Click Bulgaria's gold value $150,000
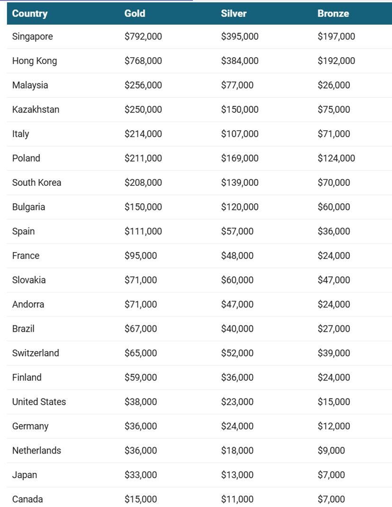Image resolution: width=392 pixels, height=507 pixels. pyautogui.click(x=143, y=207)
